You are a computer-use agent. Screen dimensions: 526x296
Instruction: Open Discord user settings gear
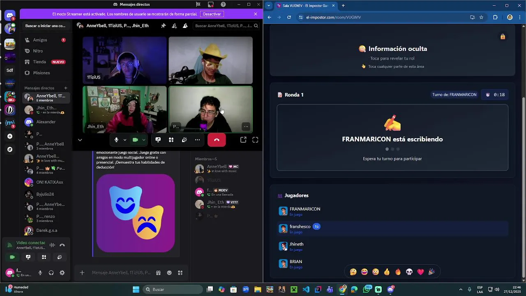62,273
